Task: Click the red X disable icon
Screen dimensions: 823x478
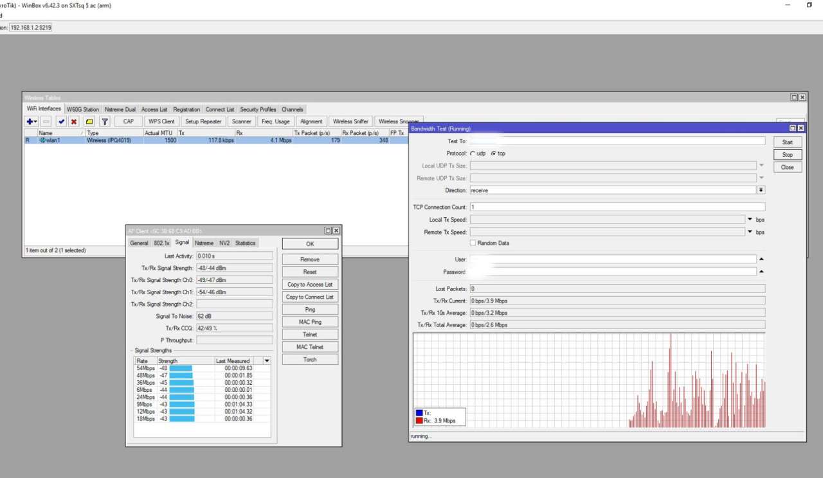Action: tap(74, 121)
